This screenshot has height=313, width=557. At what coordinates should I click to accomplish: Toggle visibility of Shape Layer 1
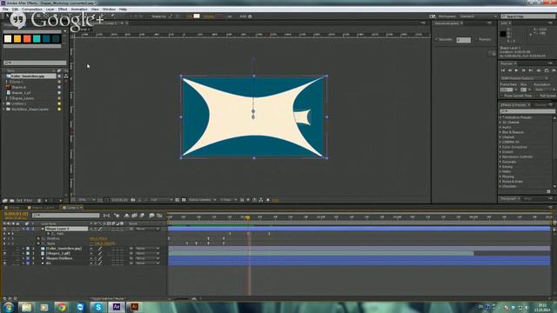[4, 229]
